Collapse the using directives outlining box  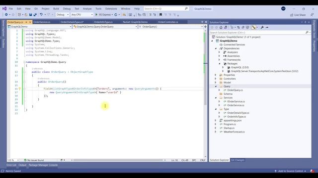click(x=24, y=31)
